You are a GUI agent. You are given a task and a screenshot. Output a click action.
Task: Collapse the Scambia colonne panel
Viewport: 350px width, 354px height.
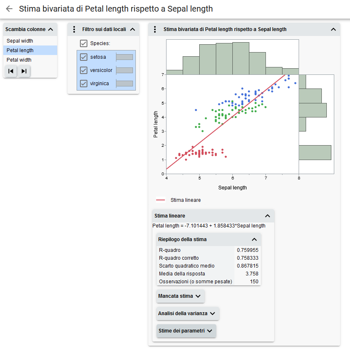coord(51,29)
